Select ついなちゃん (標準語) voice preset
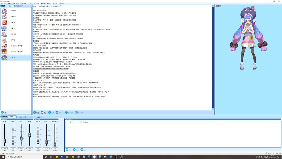 16,46
